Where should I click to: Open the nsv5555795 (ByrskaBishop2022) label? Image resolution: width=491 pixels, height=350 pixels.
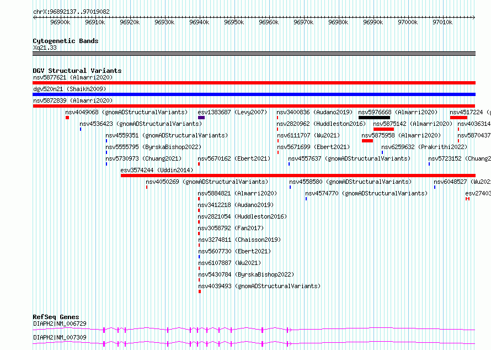tap(153, 147)
